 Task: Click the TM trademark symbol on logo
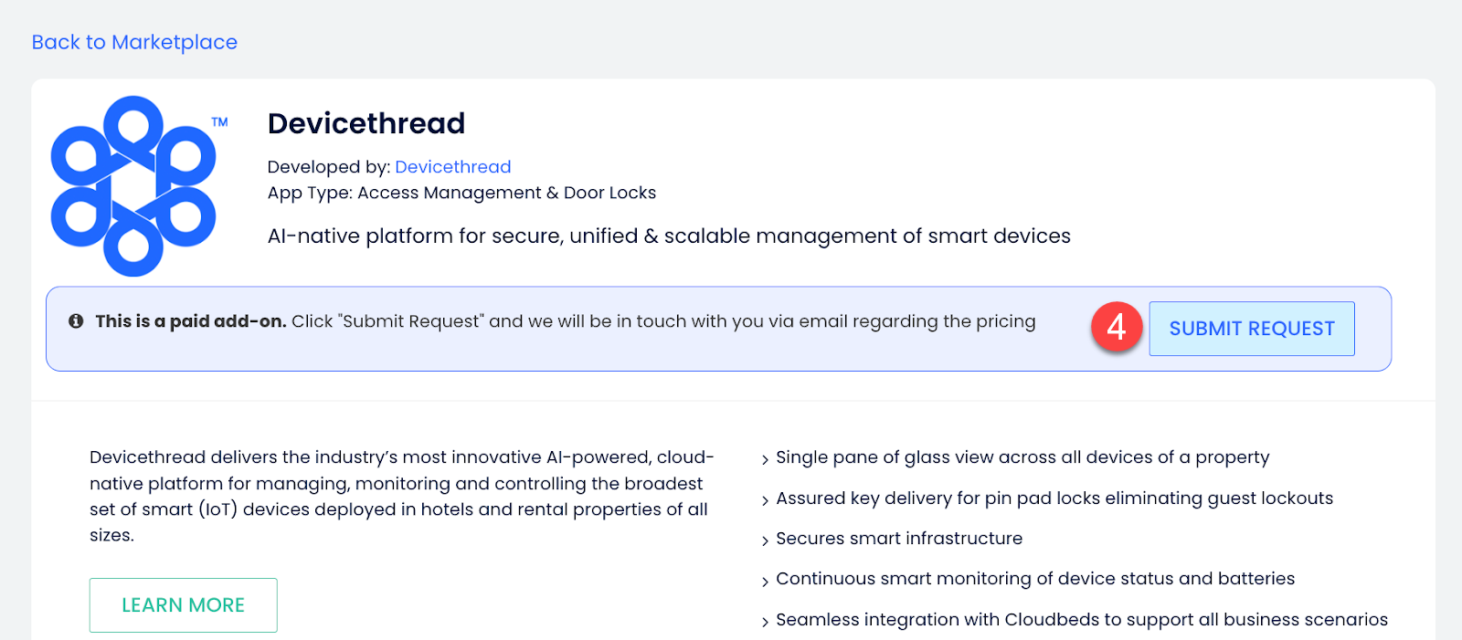(219, 121)
